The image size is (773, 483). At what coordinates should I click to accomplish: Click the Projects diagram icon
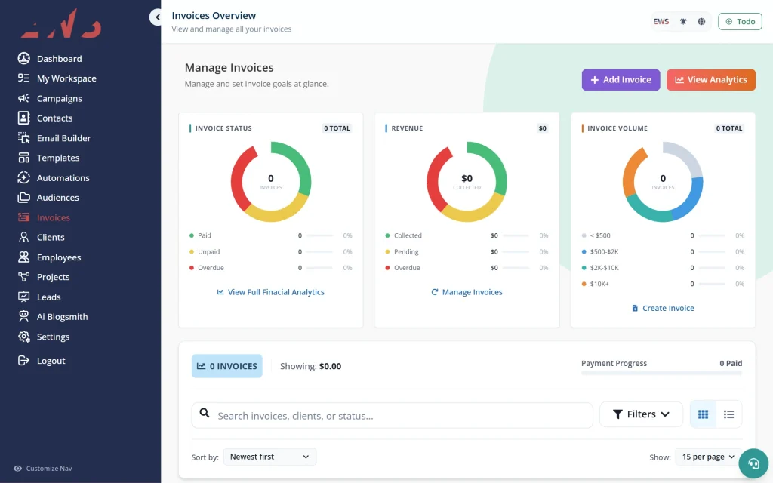click(23, 276)
